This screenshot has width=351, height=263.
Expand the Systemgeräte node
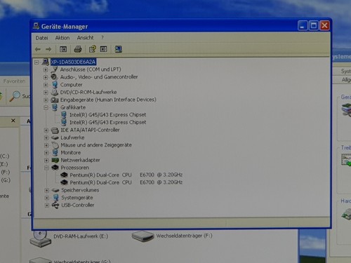point(47,198)
